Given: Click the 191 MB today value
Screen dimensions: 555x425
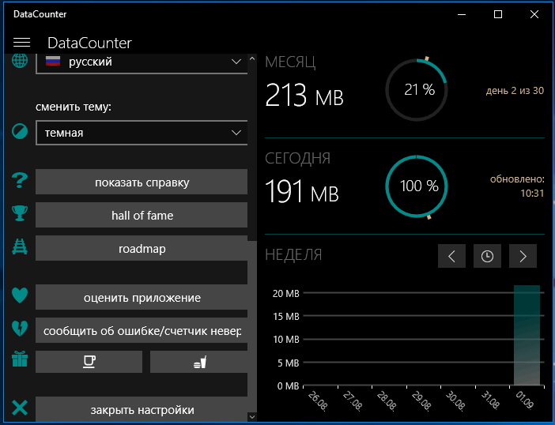Looking at the screenshot, I should pos(301,191).
